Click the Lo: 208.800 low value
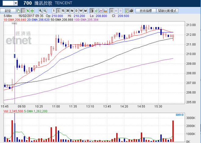The height and width of the screenshot is (143, 201). pyautogui.click(x=98, y=16)
